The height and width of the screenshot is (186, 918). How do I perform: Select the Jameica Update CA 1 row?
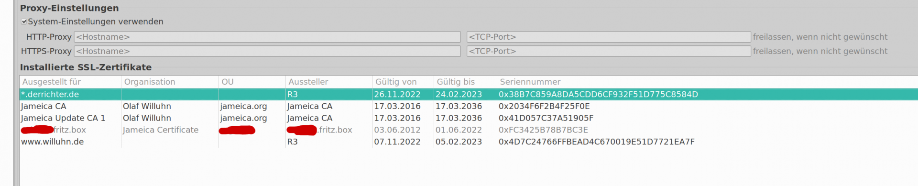point(469,118)
